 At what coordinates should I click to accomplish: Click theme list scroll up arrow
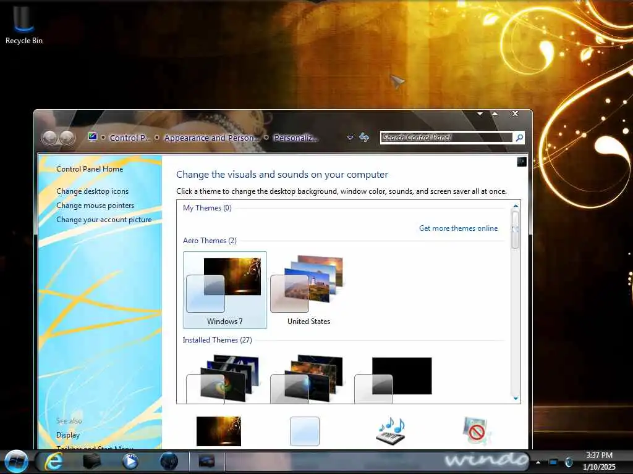pos(516,206)
